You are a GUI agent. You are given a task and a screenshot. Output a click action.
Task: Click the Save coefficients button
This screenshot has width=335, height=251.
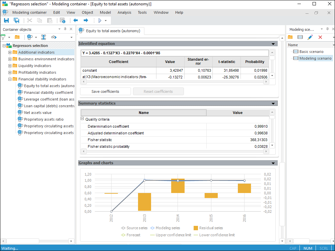click(x=105, y=91)
